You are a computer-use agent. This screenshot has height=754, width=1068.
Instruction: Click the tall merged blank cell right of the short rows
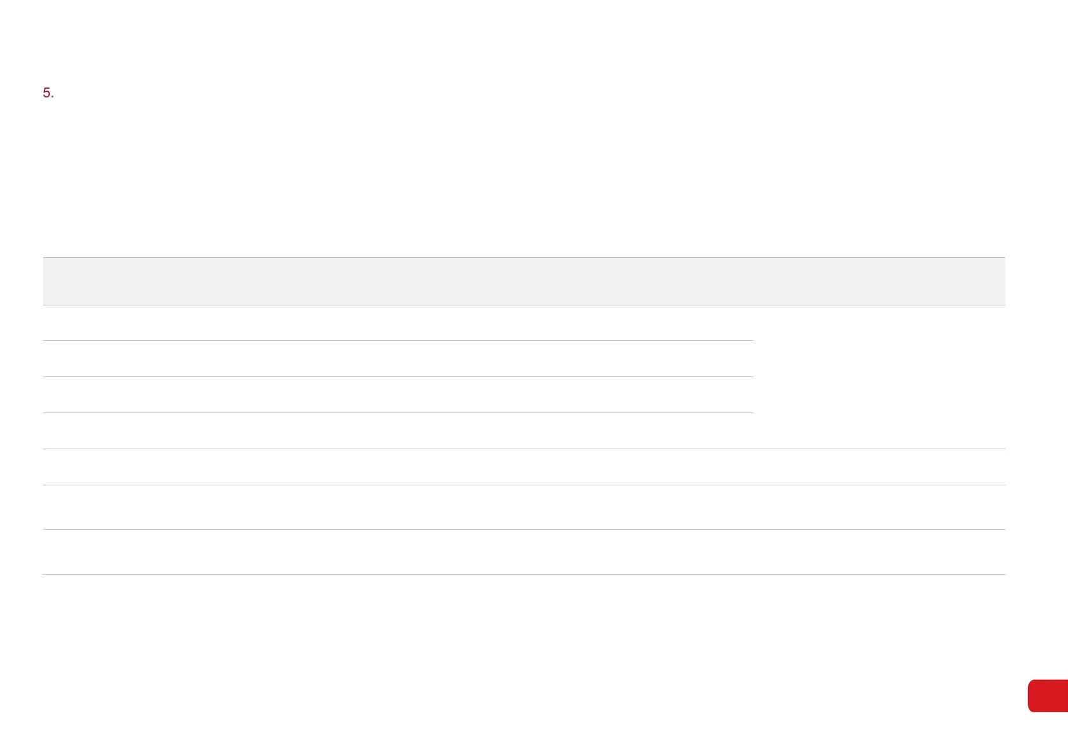pos(879,377)
